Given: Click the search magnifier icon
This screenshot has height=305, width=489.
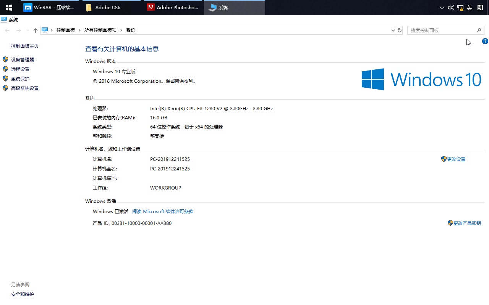Looking at the screenshot, I should 479,30.
